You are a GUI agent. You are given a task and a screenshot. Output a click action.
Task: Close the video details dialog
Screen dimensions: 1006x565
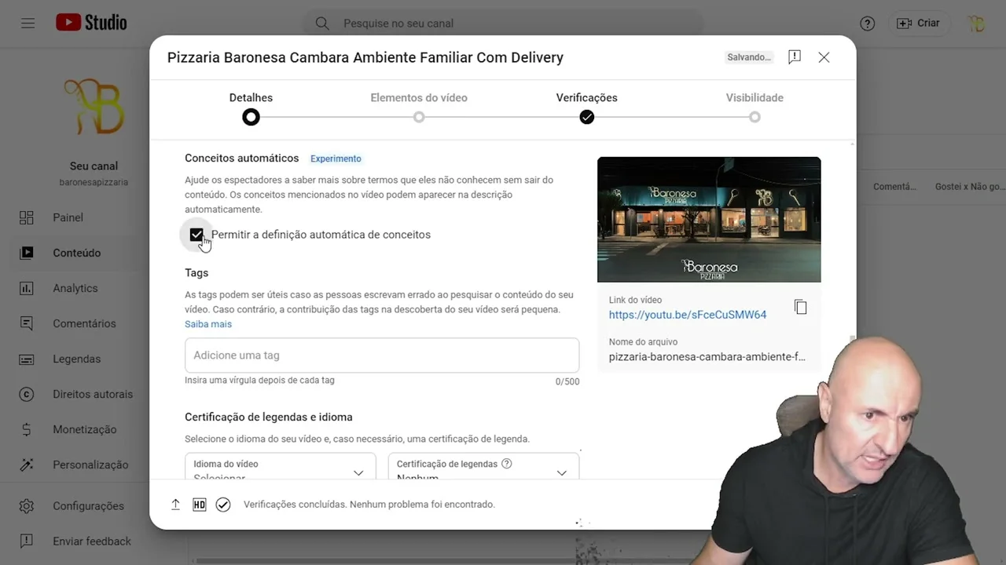(x=824, y=57)
